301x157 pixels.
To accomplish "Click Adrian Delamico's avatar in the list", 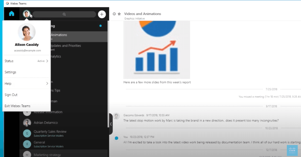I will click(27, 123).
